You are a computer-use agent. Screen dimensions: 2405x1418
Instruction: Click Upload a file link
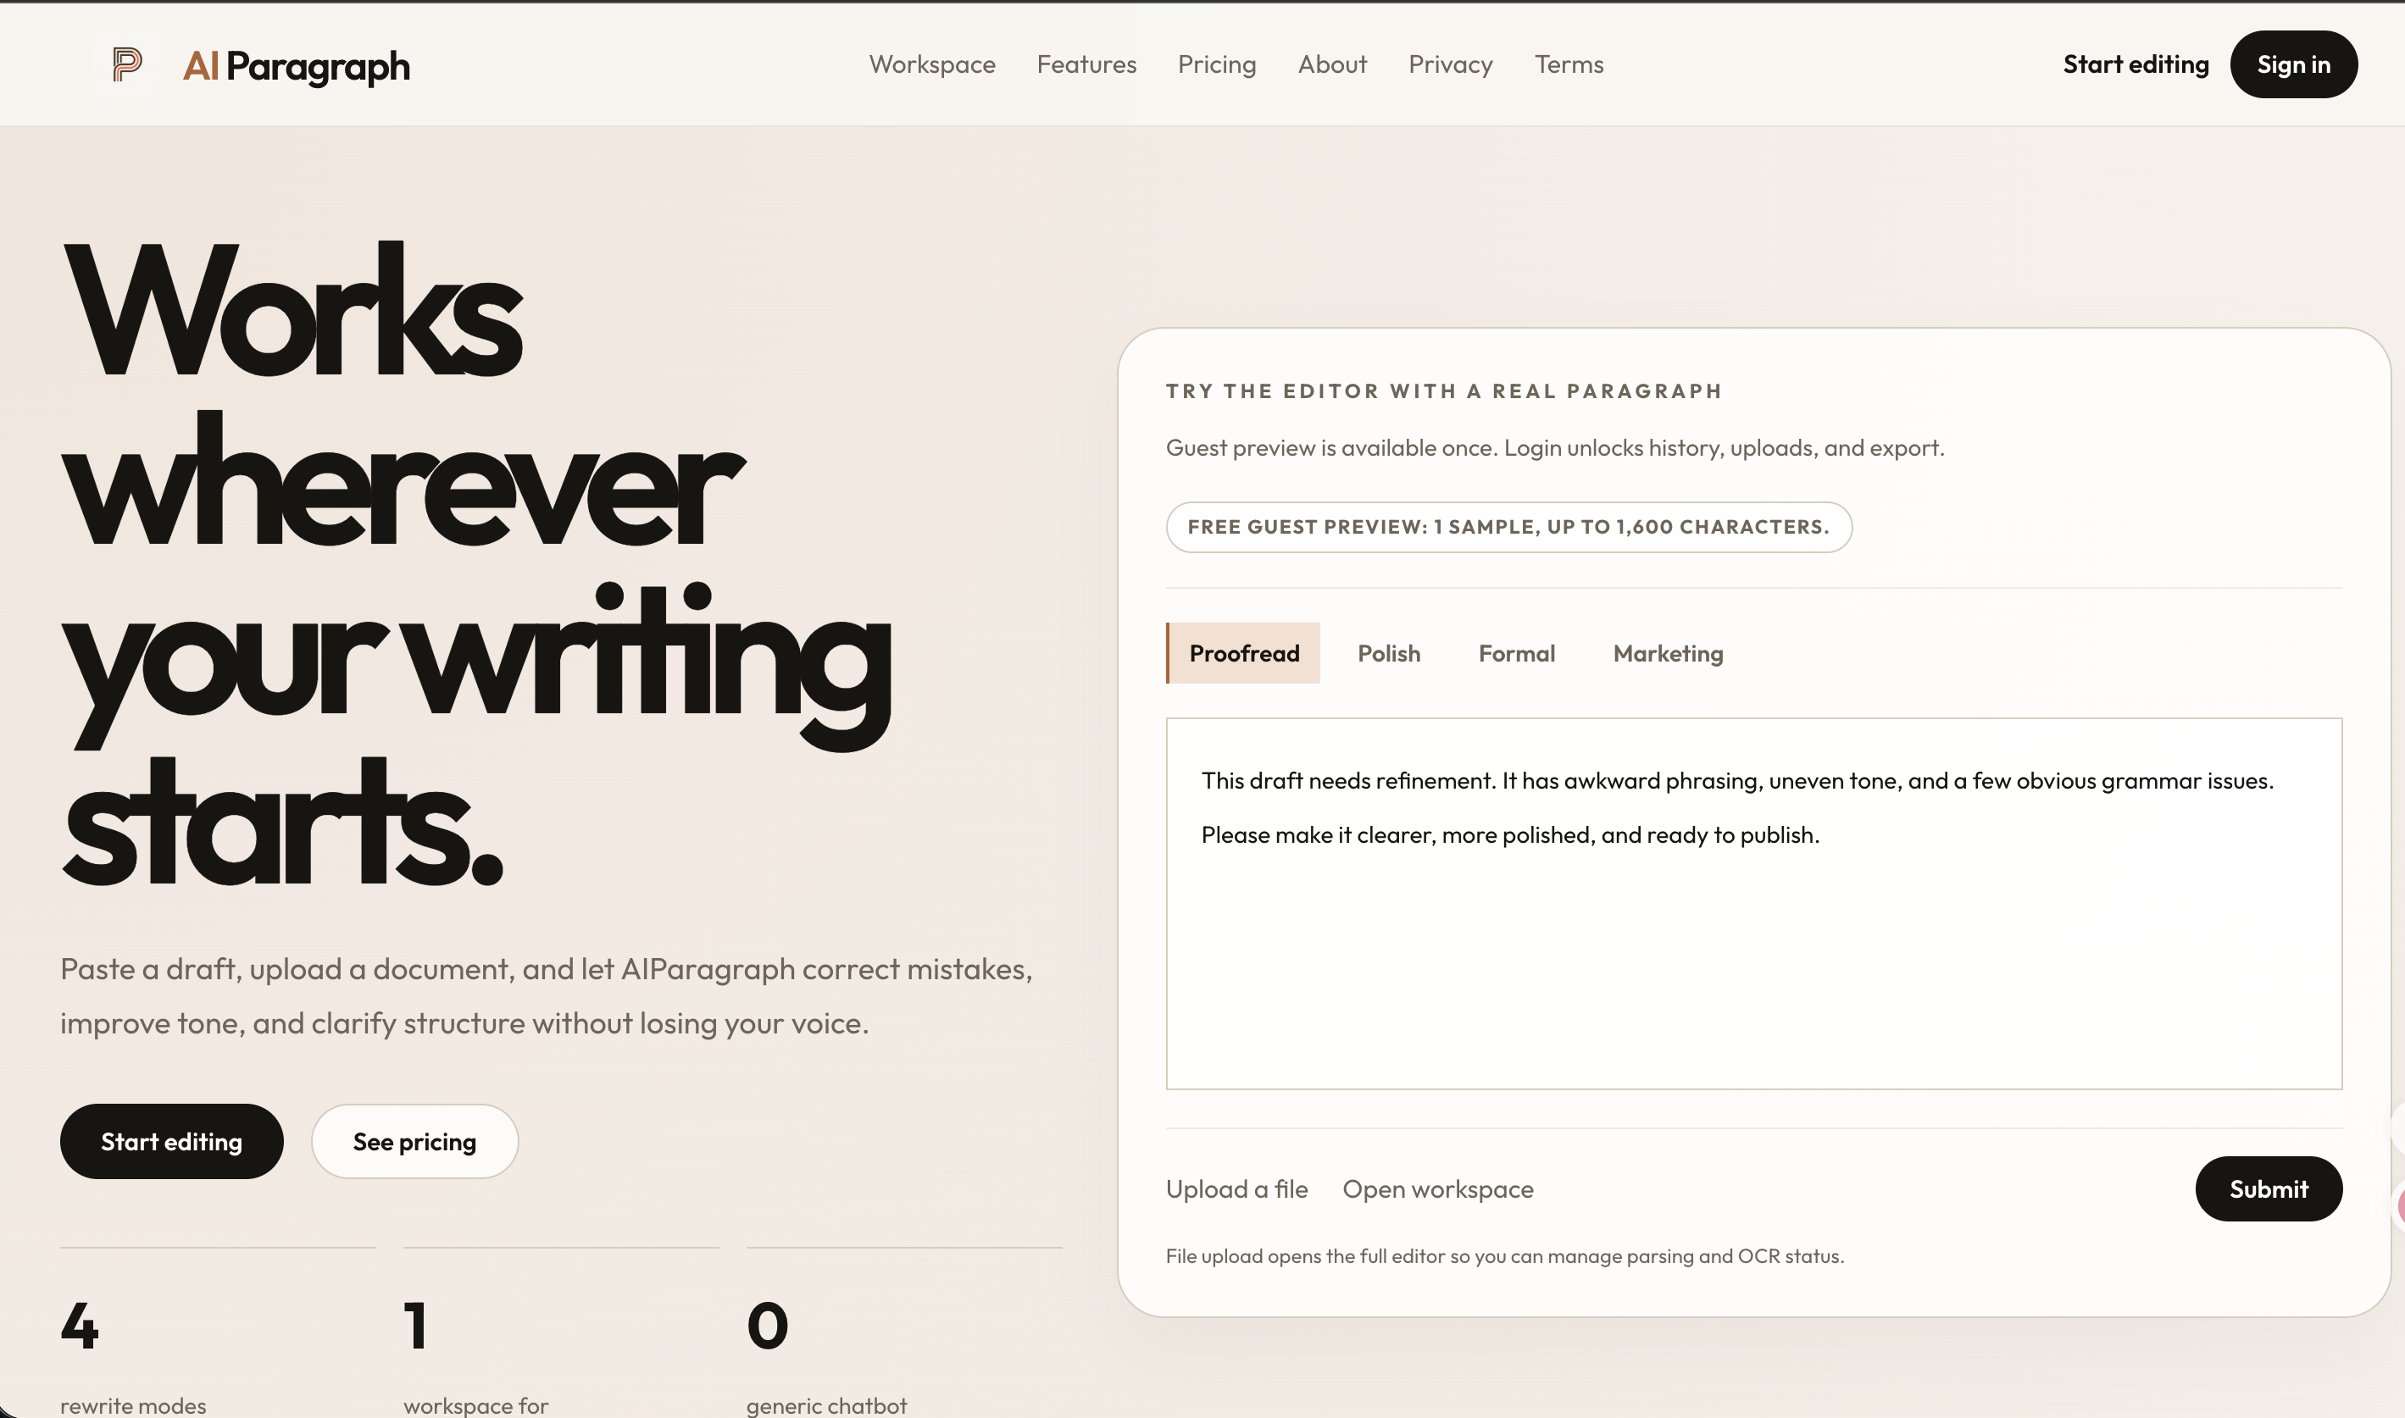point(1236,1188)
